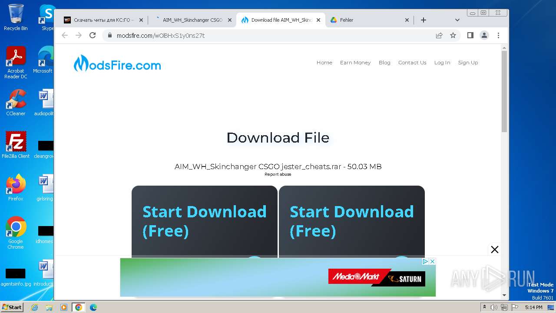Screen dimensions: 556x313
Task: Close the Fehler tab
Action: pos(407,20)
